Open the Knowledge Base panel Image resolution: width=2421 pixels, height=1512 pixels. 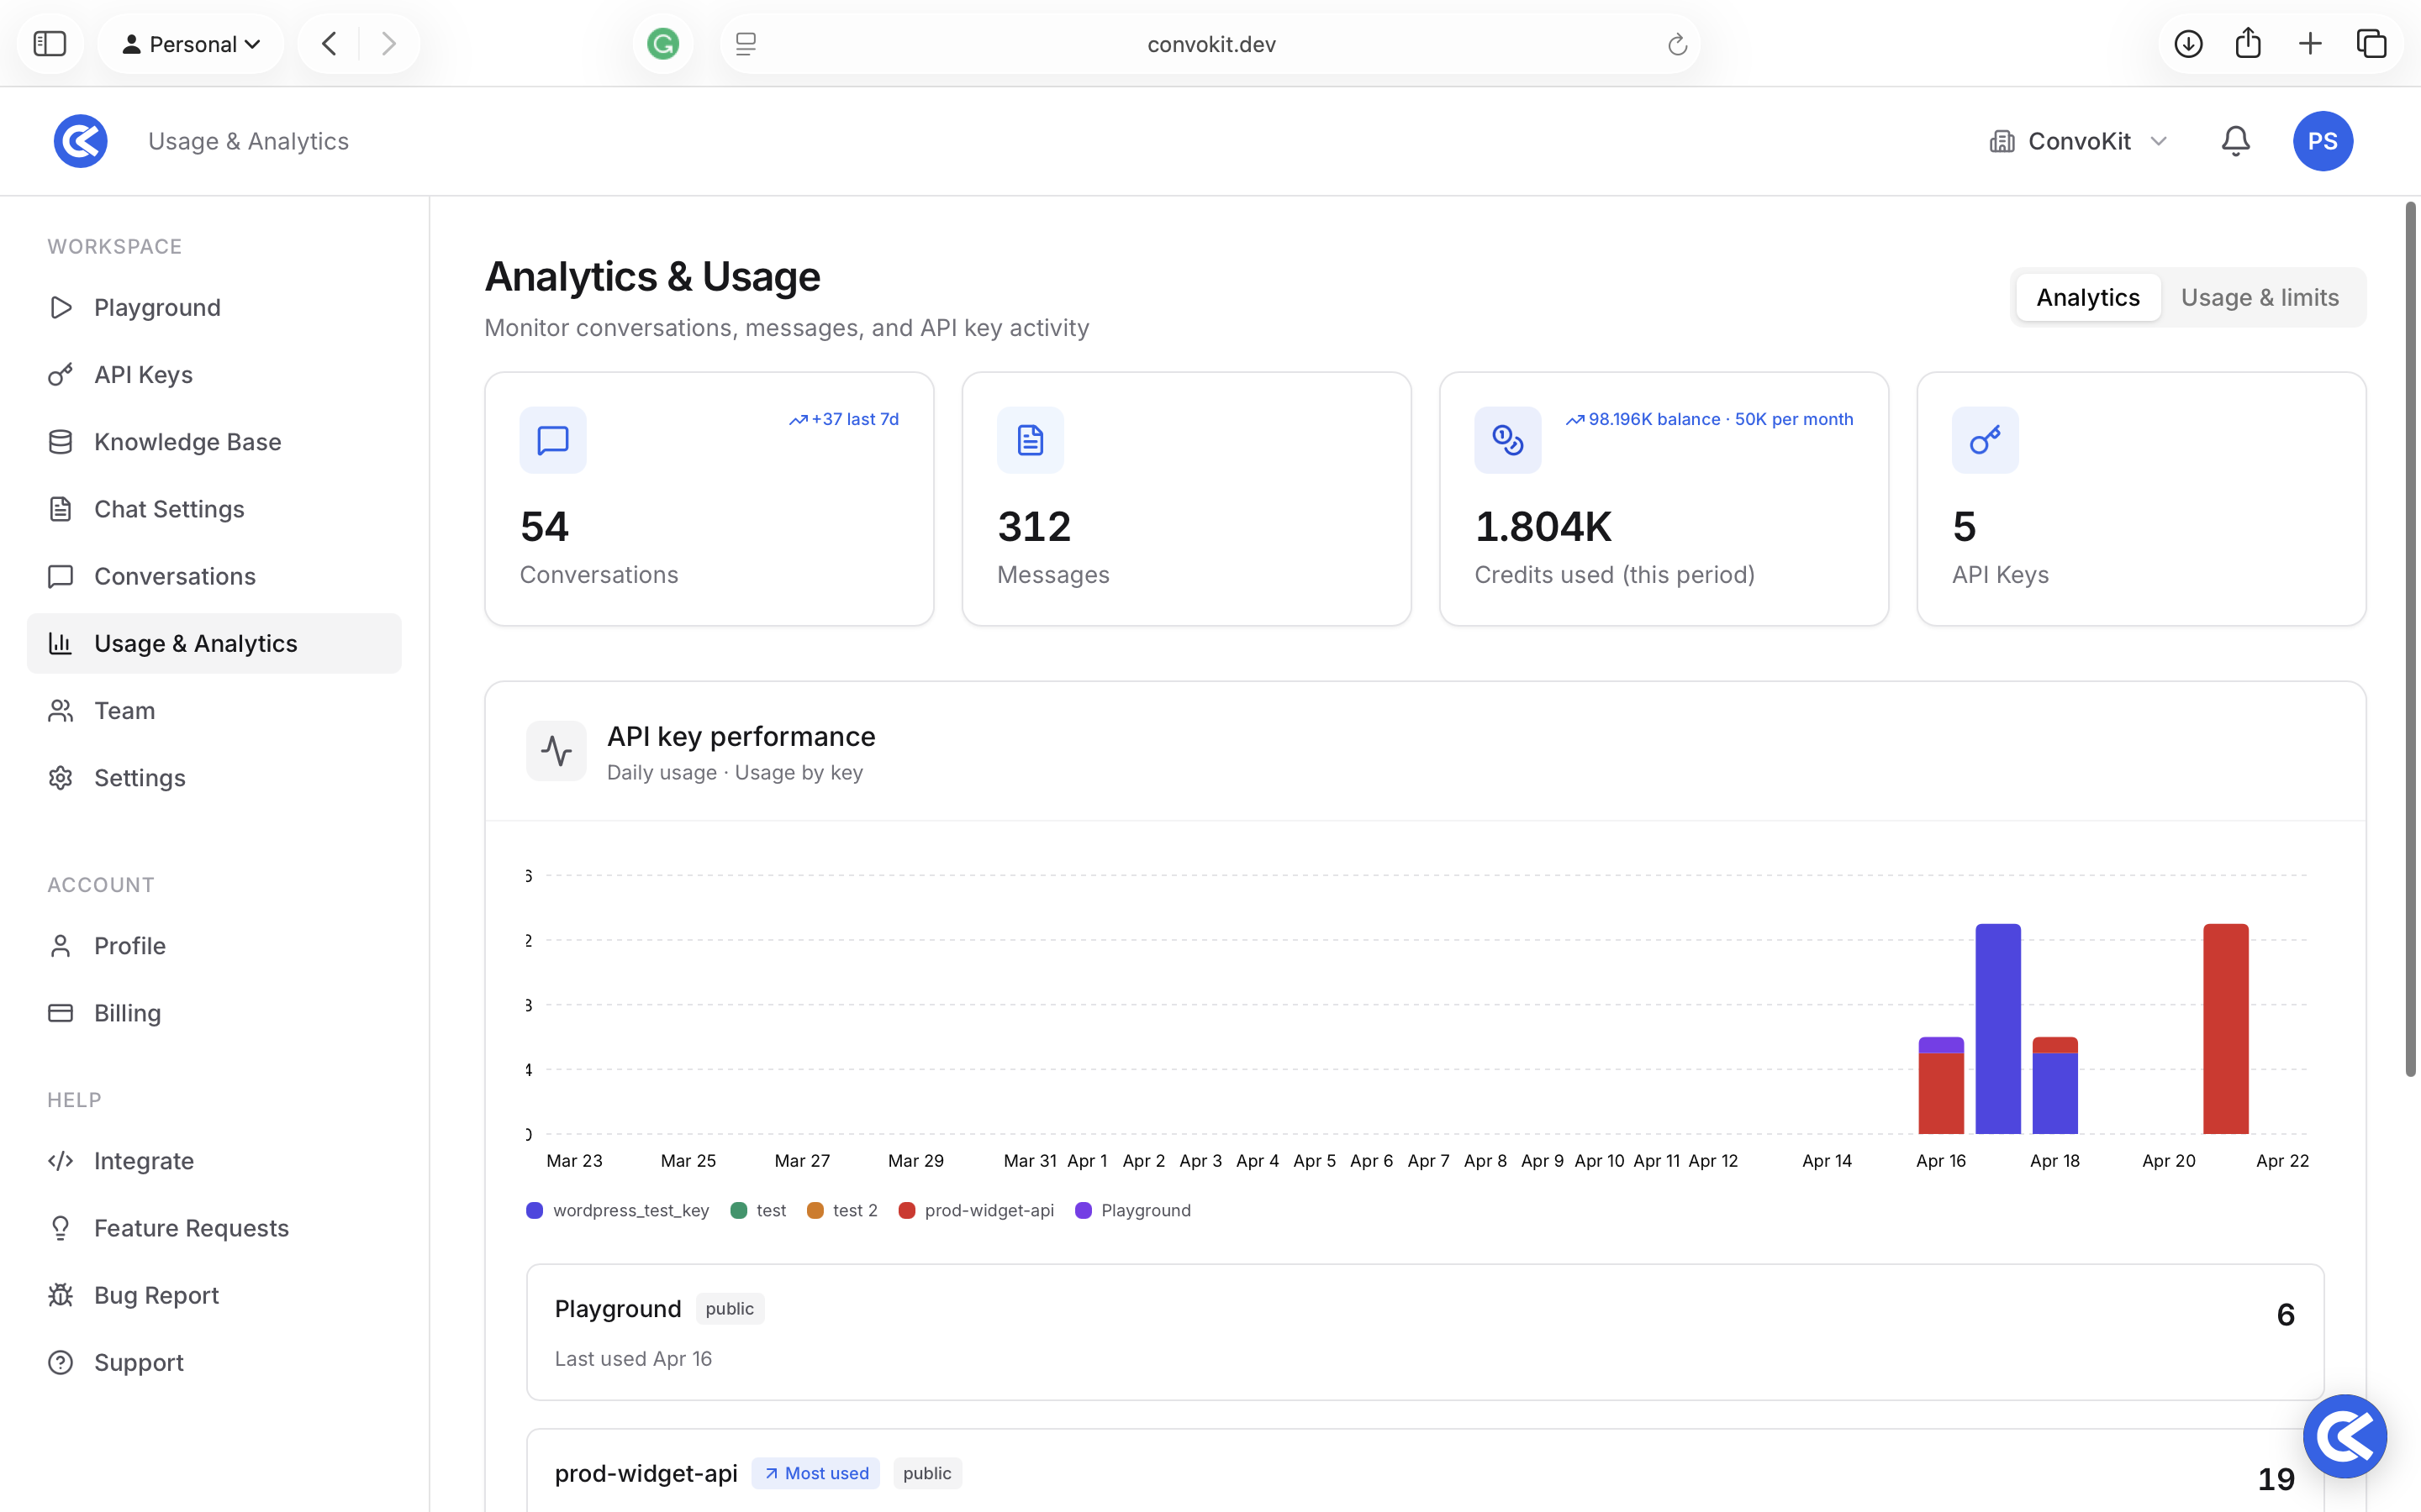click(x=187, y=441)
